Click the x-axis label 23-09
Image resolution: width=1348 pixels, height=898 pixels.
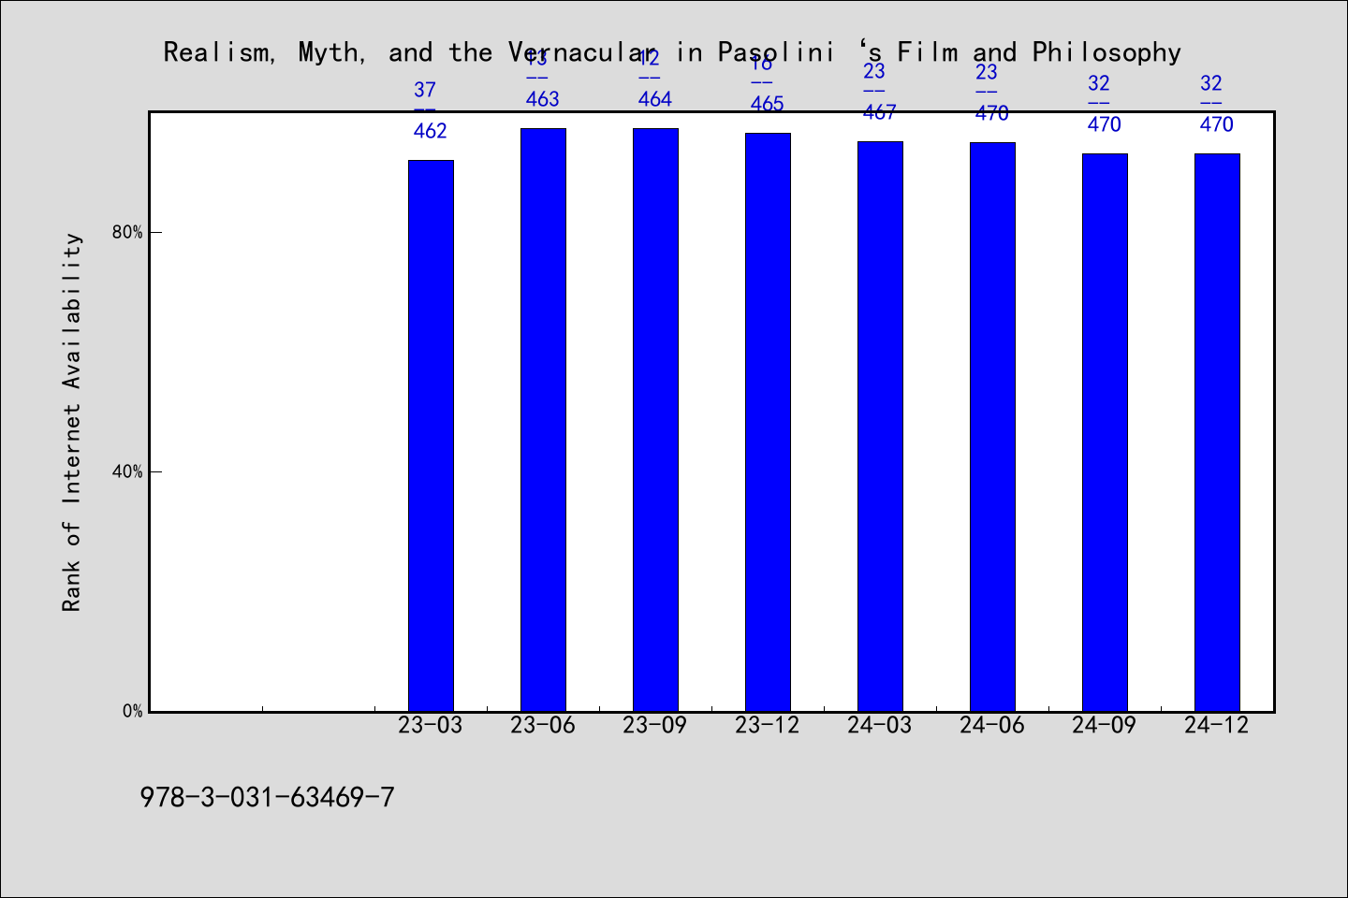point(655,725)
